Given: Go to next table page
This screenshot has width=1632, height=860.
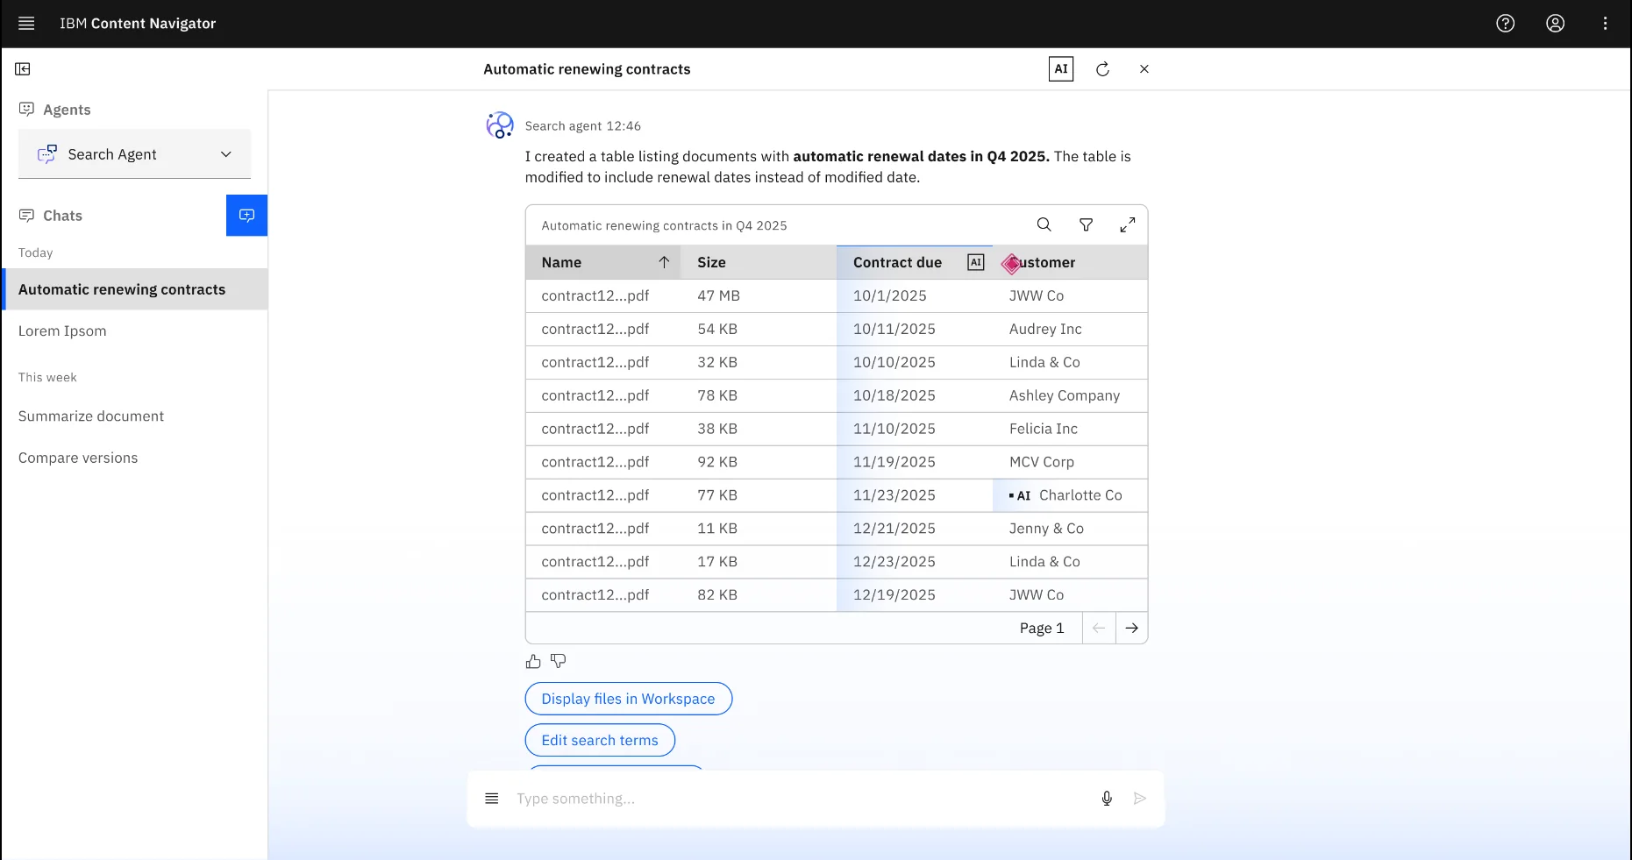Looking at the screenshot, I should [x=1131, y=628].
